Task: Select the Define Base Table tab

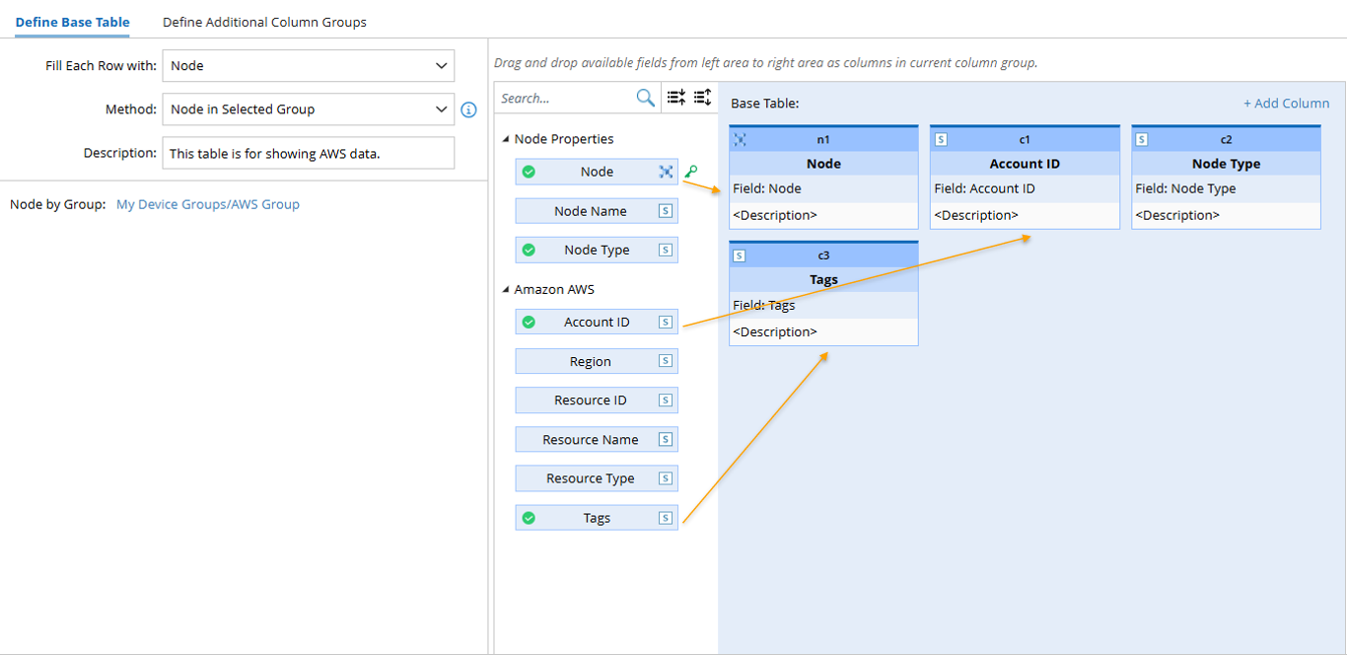Action: point(72,22)
